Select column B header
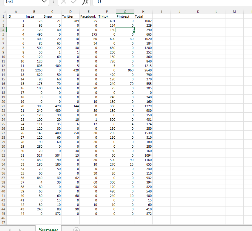This screenshot has width=252, height=231. pyautogui.click(x=34, y=12)
